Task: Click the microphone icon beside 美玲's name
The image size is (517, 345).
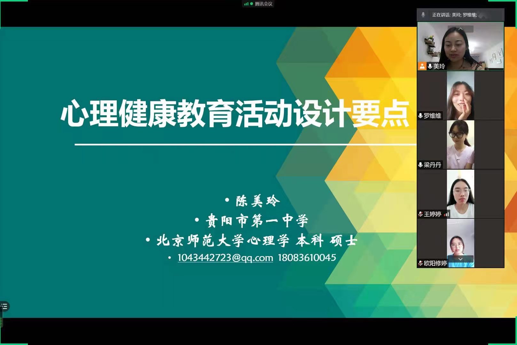Action: 430,66
